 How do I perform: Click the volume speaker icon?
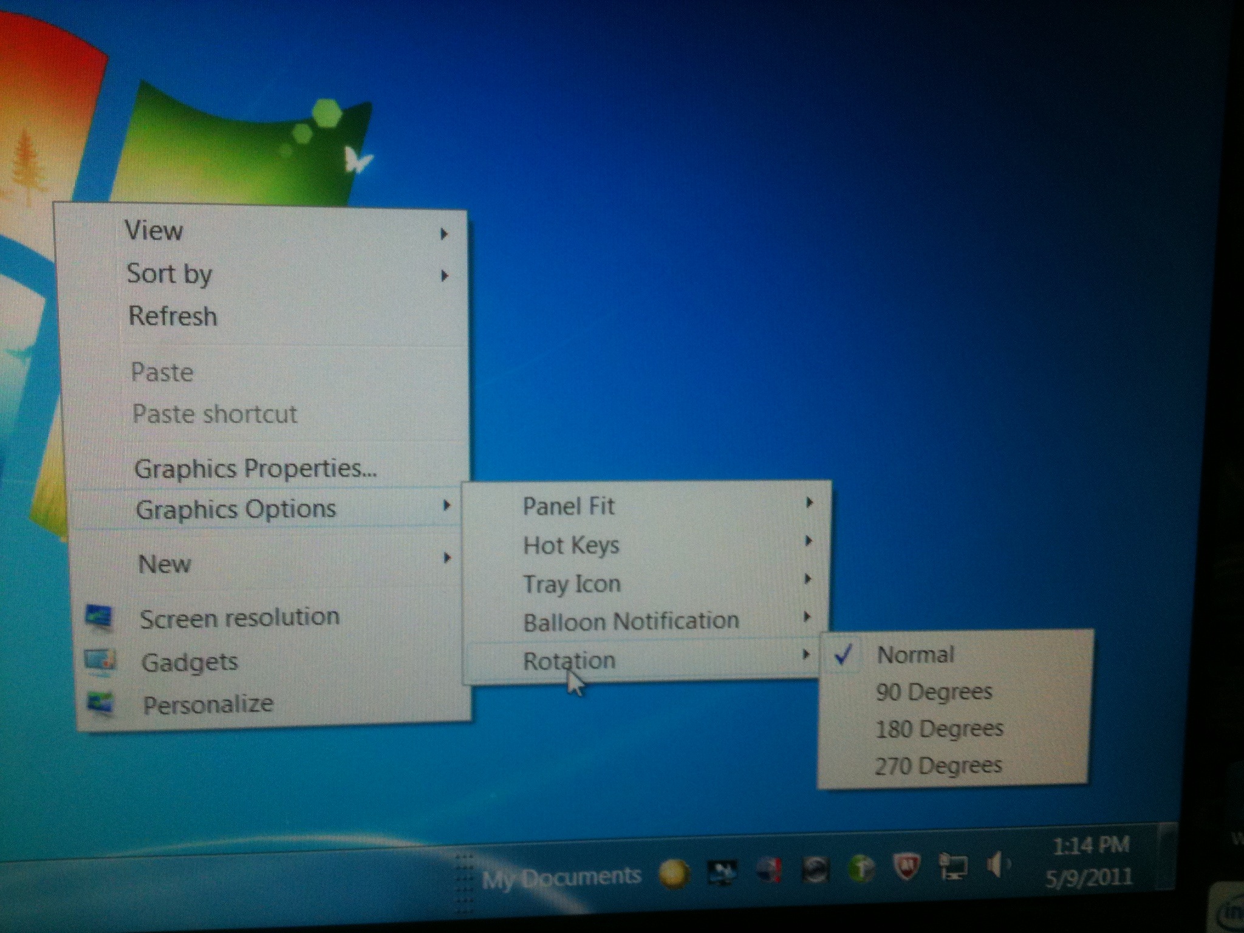point(996,865)
